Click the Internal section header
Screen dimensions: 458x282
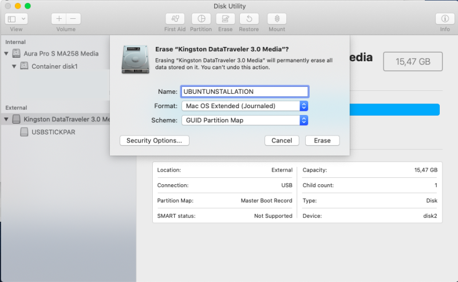(x=15, y=42)
